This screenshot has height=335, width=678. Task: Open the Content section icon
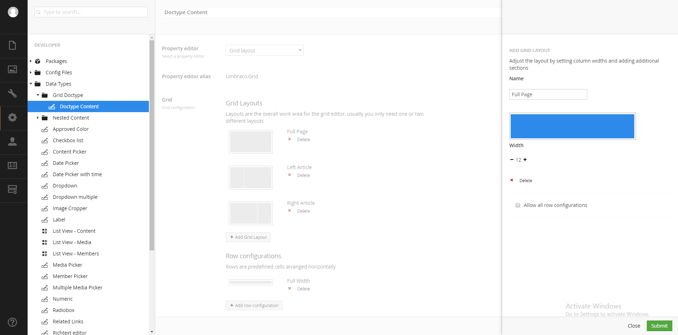pos(12,45)
